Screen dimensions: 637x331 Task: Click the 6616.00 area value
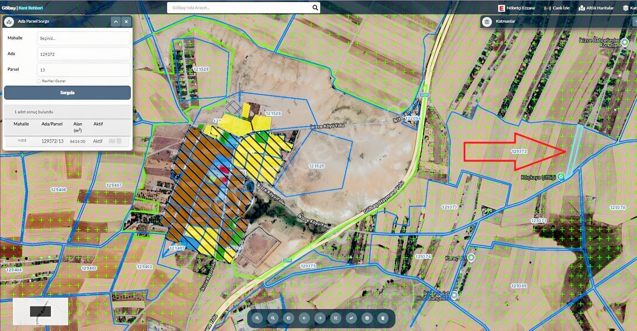tap(78, 141)
